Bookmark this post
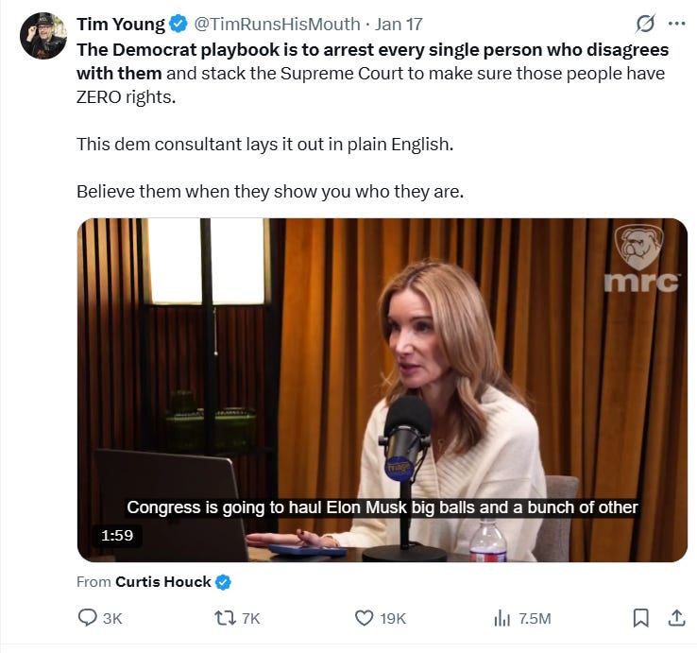 point(640,618)
